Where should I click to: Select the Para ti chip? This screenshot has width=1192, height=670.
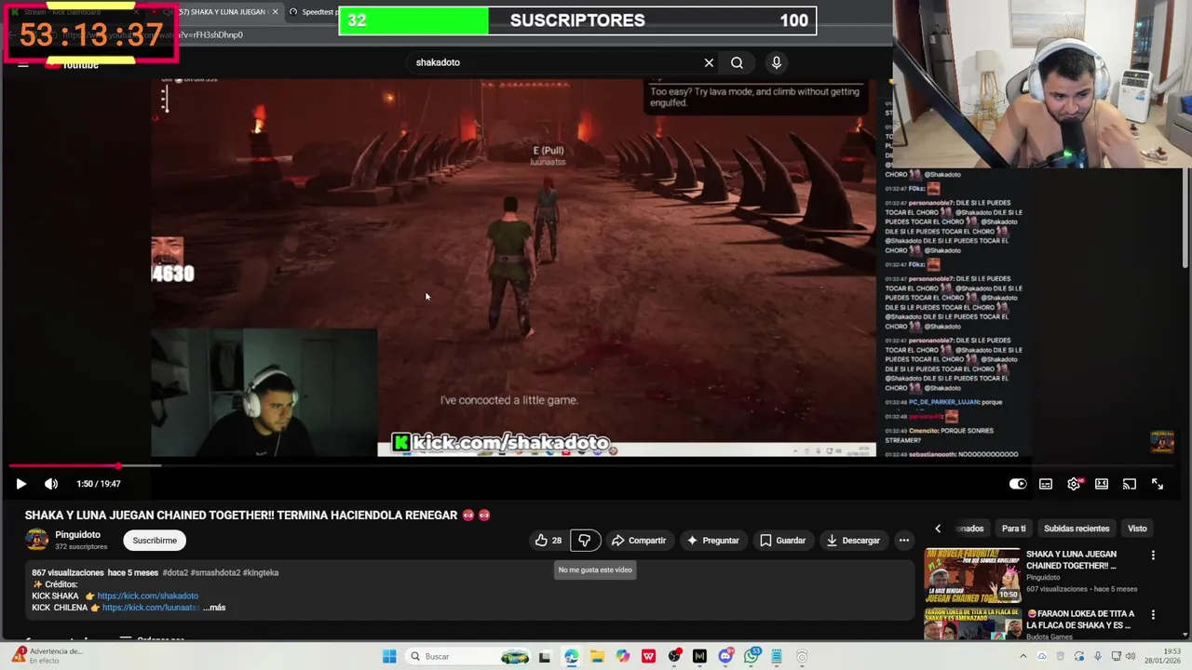[1013, 529]
